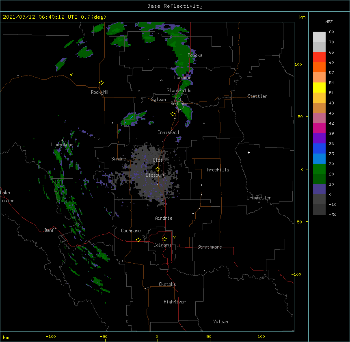
Task: Click the Base_Reflectivity title
Action: pos(175,6)
